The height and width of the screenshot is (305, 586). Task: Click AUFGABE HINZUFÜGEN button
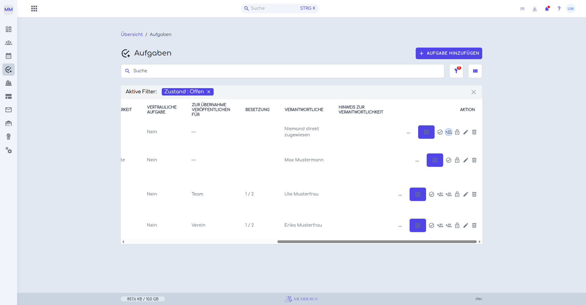click(449, 53)
